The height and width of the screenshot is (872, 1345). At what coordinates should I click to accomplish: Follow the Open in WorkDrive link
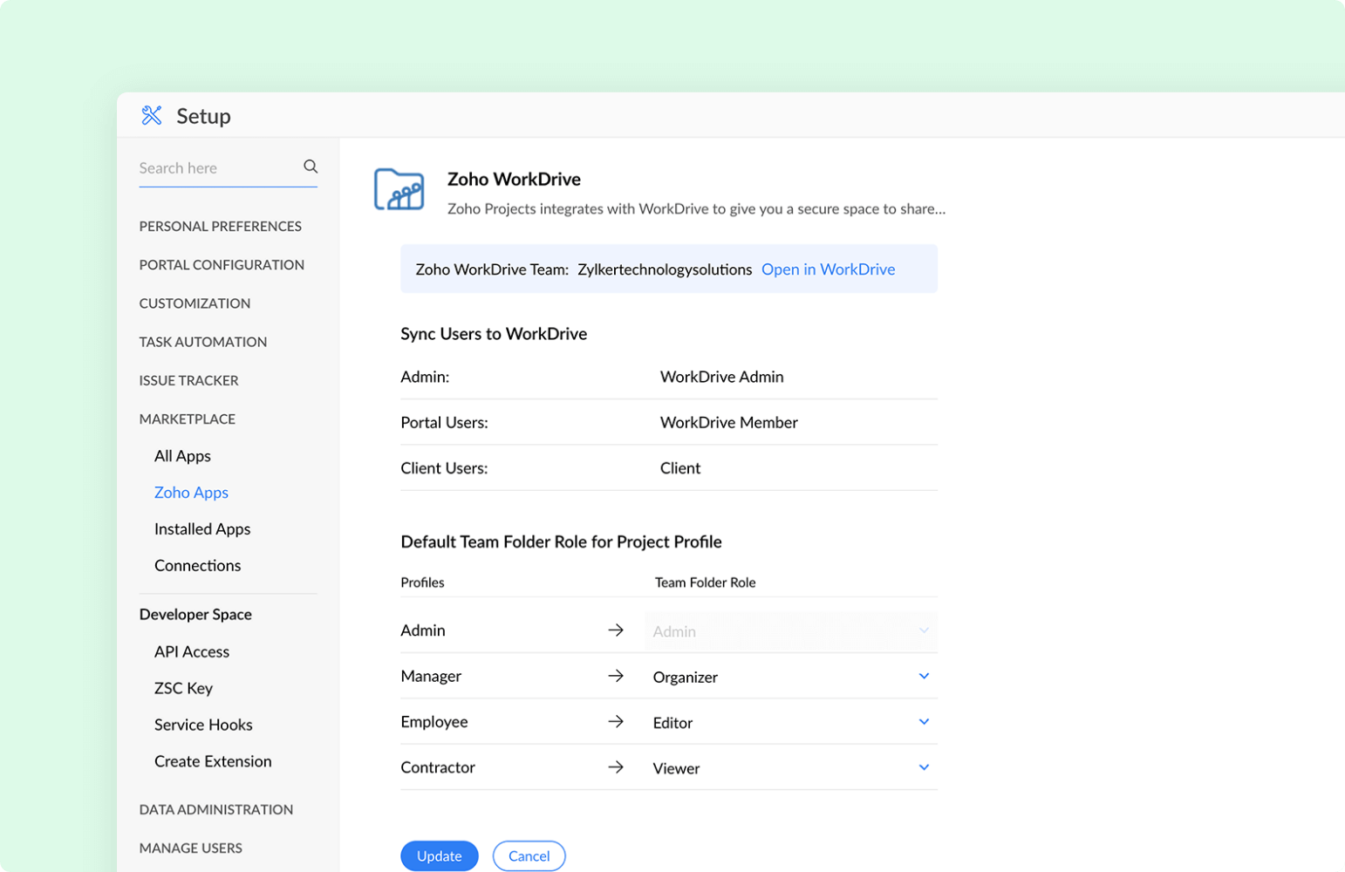tap(828, 269)
